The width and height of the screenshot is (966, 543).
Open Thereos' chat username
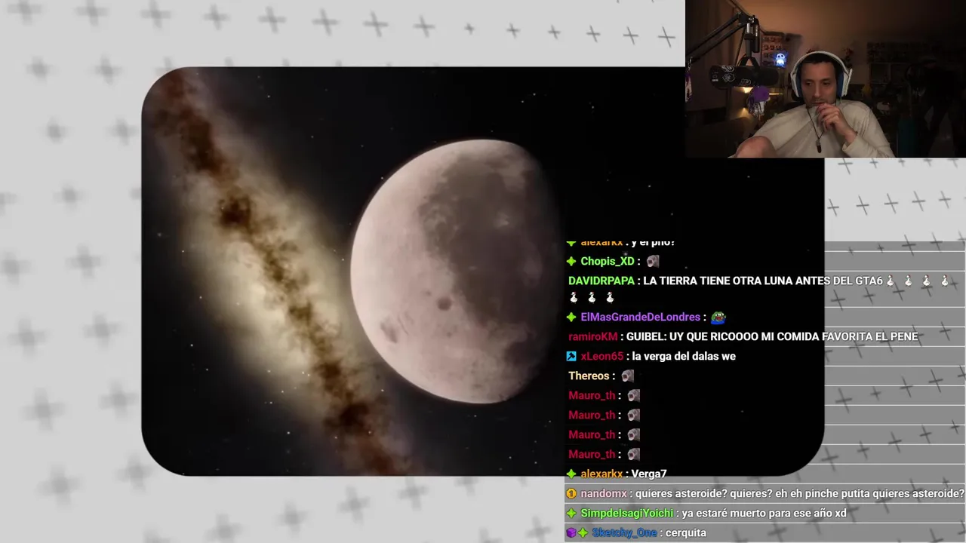589,376
